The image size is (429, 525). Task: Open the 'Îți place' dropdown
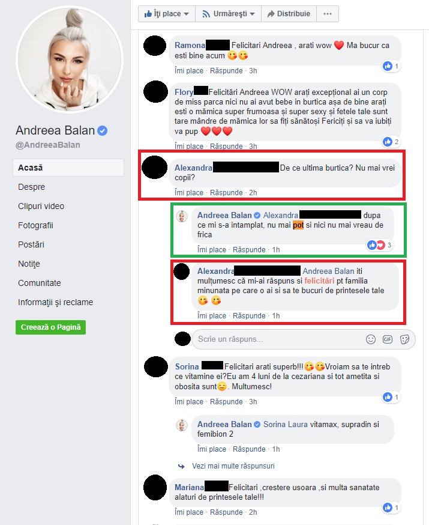click(167, 14)
